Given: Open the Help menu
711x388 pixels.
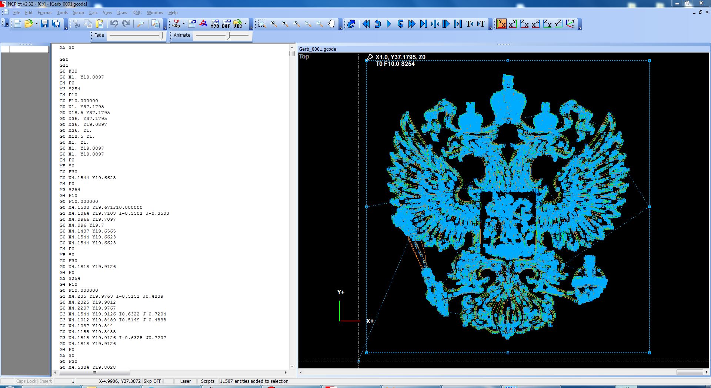Looking at the screenshot, I should click(x=173, y=13).
